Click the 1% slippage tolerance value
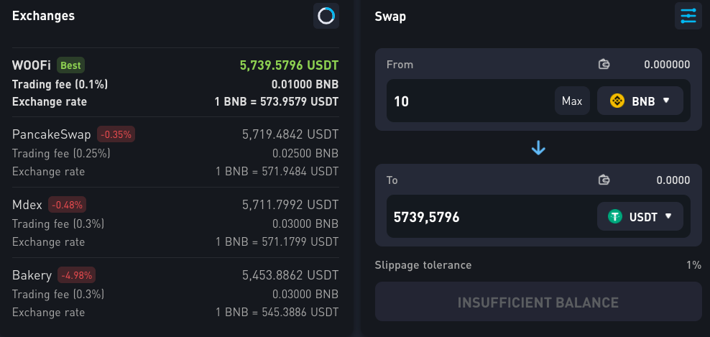 pyautogui.click(x=693, y=265)
